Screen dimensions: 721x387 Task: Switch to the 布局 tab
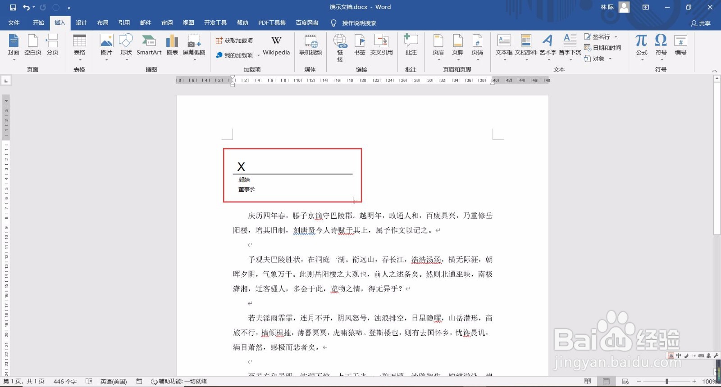[x=103, y=23]
